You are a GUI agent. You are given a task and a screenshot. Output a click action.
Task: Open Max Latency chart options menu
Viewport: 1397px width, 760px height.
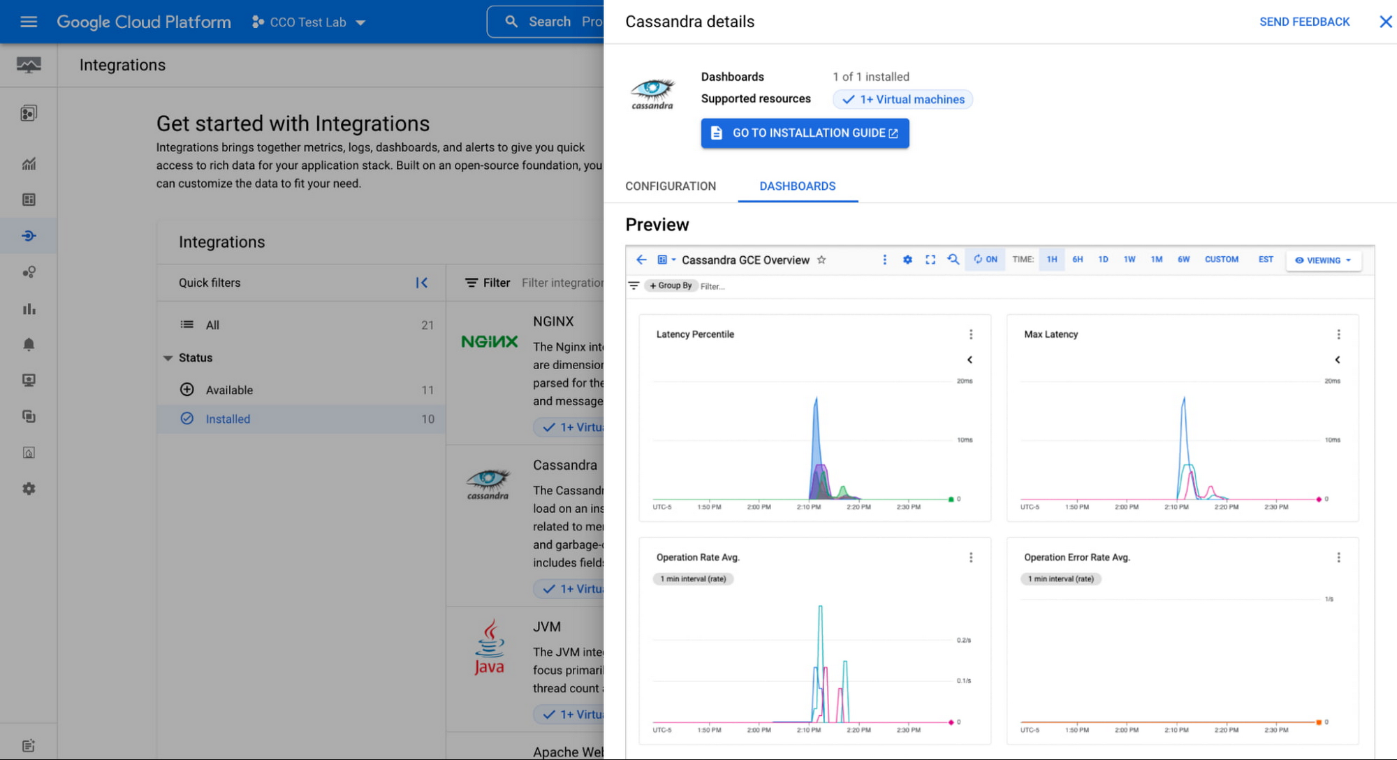tap(1338, 334)
